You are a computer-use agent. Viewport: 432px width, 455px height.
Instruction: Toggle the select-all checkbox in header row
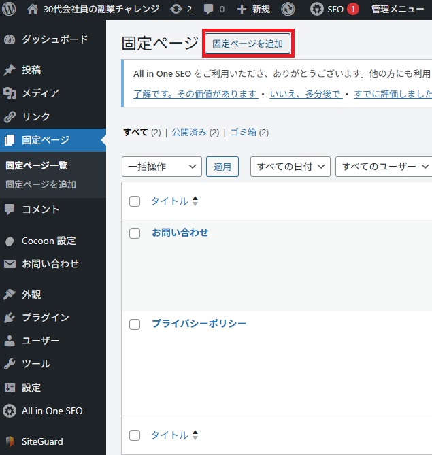pyautogui.click(x=135, y=201)
